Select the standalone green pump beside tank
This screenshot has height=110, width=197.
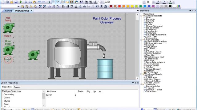pyautogui.click(x=34, y=55)
